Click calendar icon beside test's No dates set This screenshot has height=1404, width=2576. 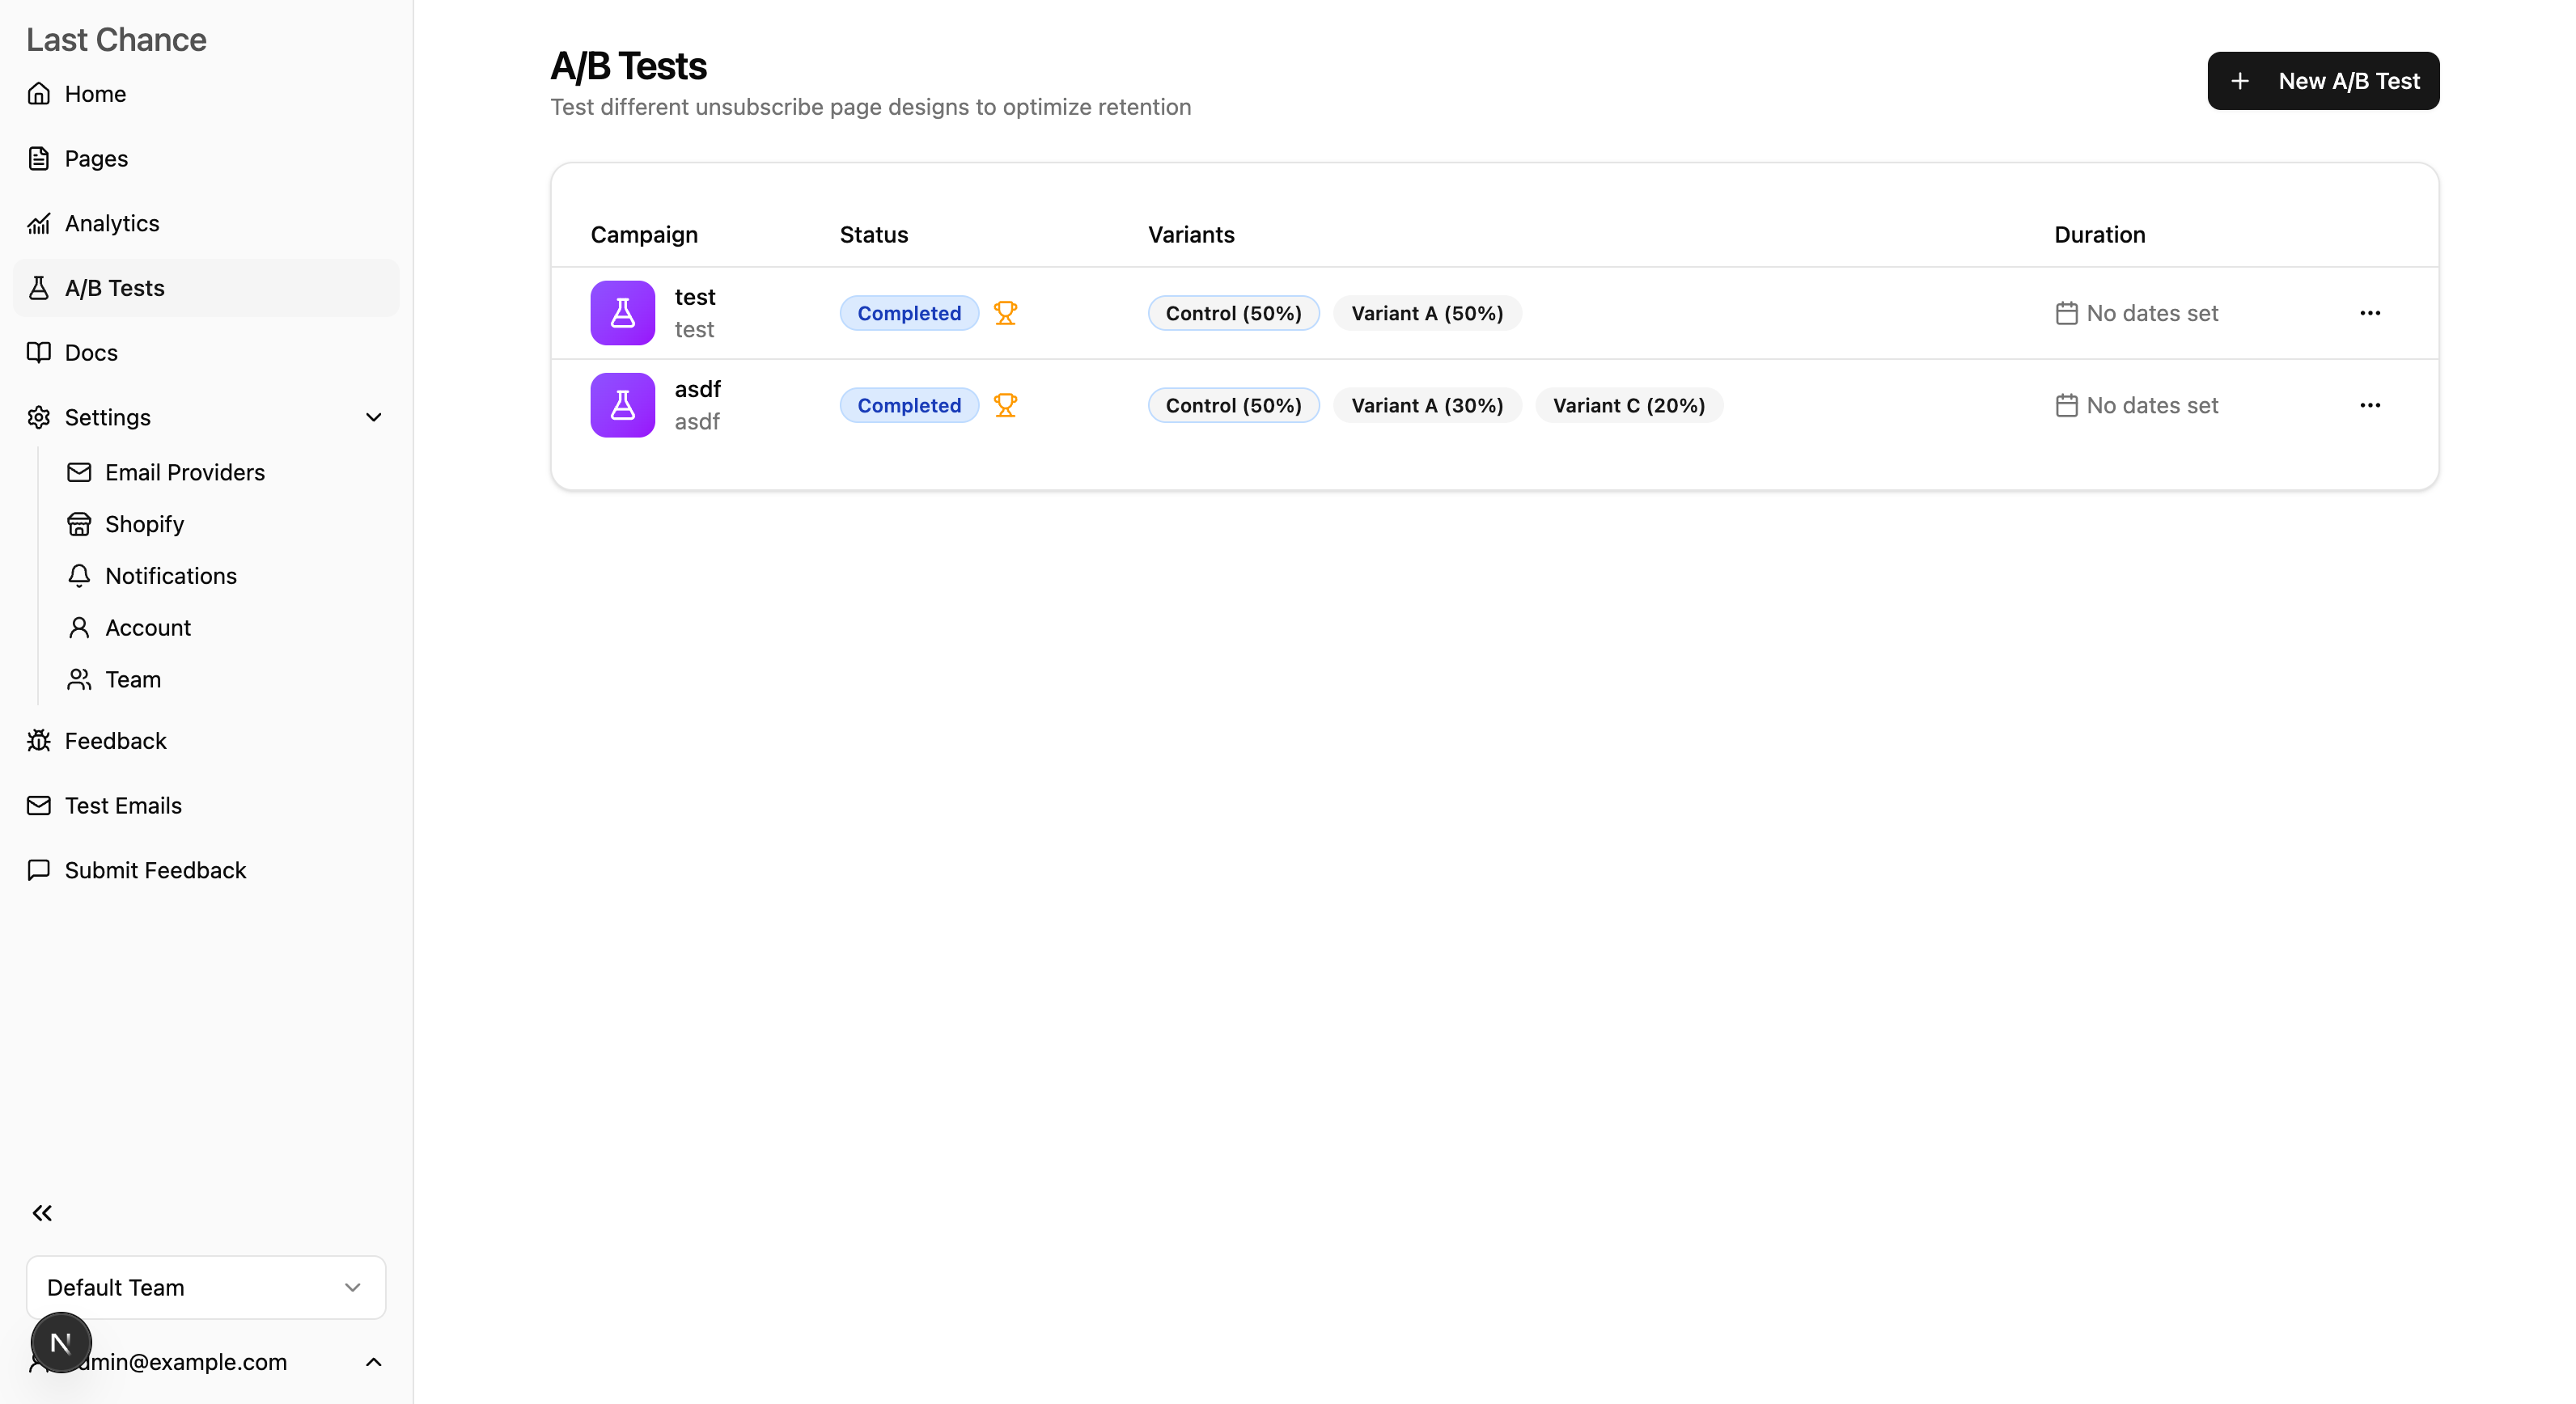click(2066, 313)
